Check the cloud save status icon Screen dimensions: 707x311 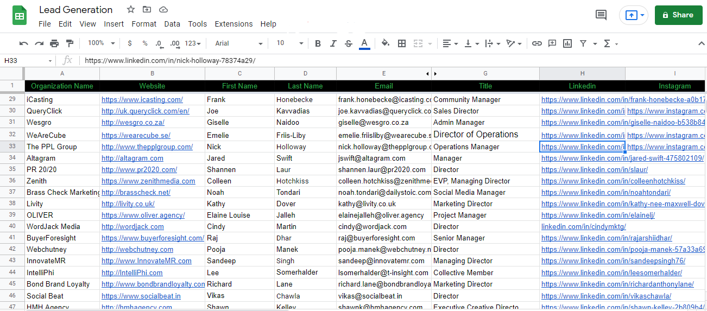[163, 10]
